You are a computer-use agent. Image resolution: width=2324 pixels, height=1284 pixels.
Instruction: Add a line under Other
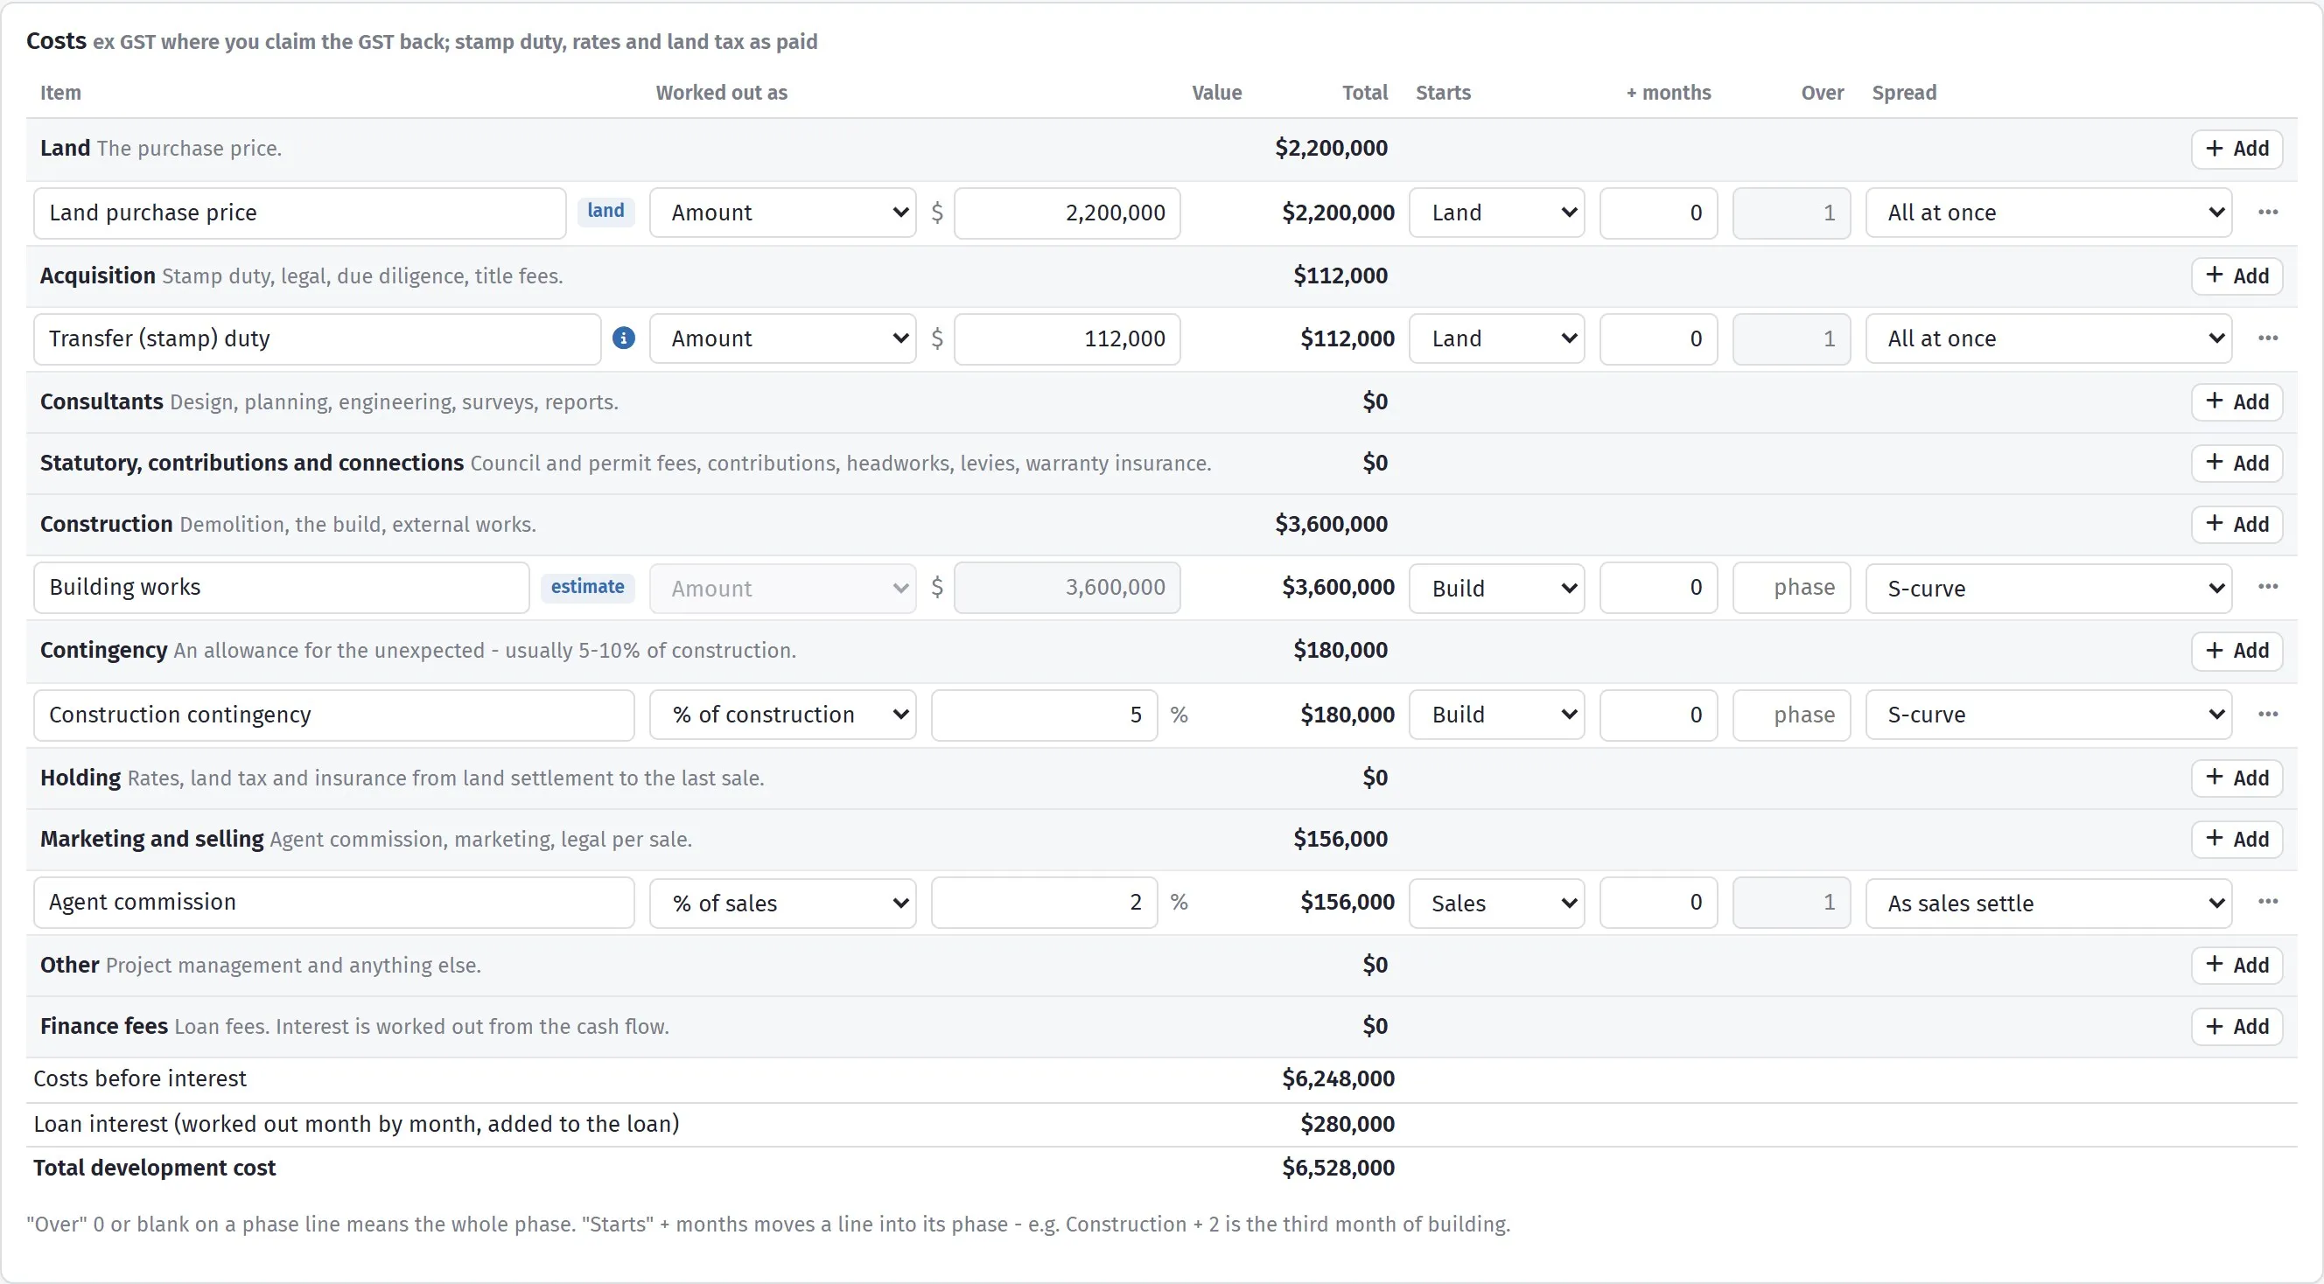point(2236,965)
